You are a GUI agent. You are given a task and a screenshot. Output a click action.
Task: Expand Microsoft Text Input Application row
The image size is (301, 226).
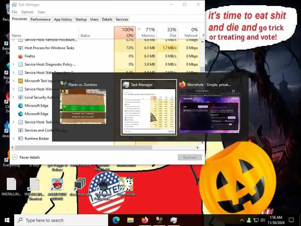point(13,81)
